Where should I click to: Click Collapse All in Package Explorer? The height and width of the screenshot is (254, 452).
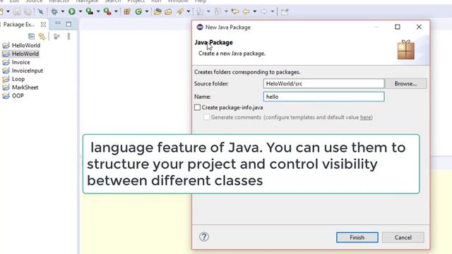pos(31,36)
